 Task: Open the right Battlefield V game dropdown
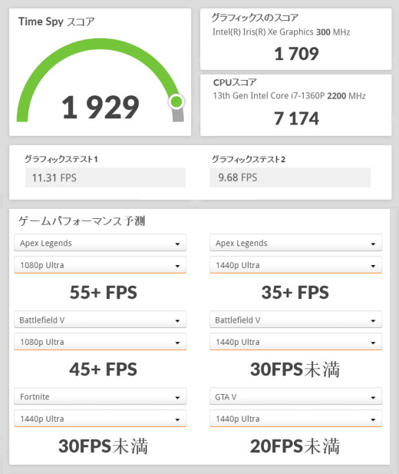[295, 320]
